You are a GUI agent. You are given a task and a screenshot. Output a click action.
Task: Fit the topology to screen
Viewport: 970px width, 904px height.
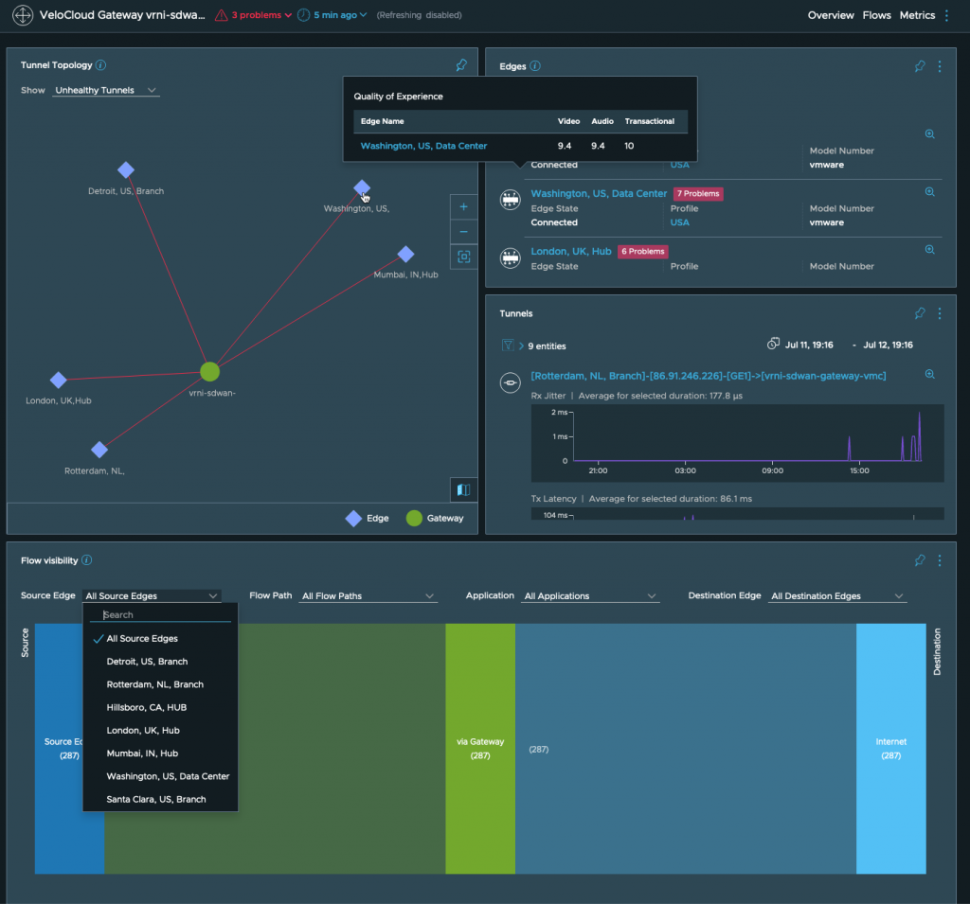463,257
